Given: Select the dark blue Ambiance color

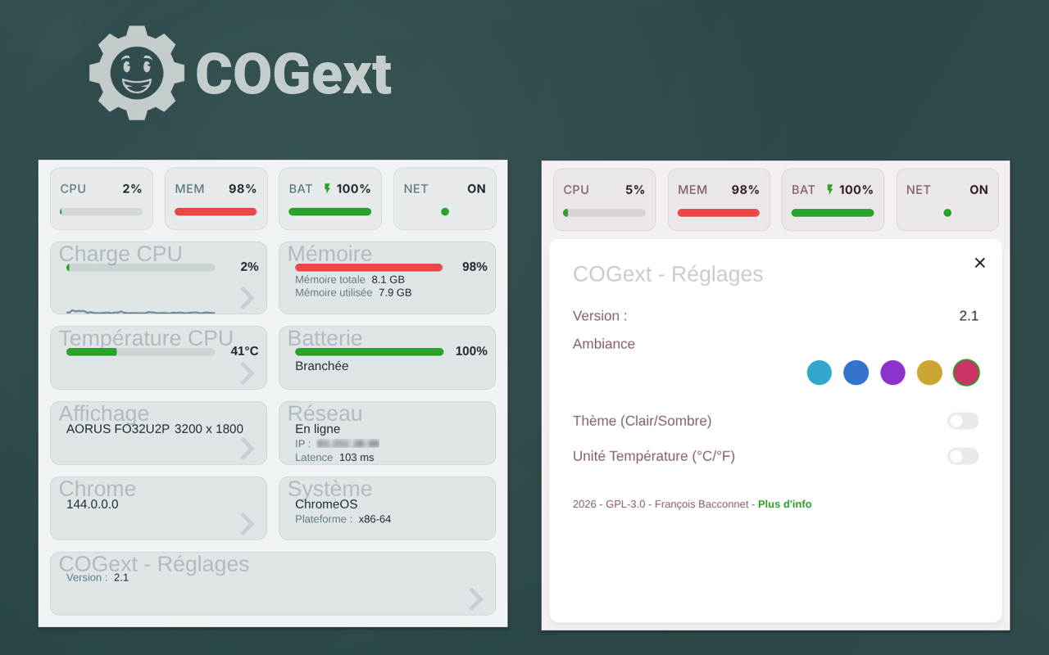Looking at the screenshot, I should (856, 373).
